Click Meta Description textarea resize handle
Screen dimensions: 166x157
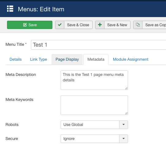click(126, 88)
